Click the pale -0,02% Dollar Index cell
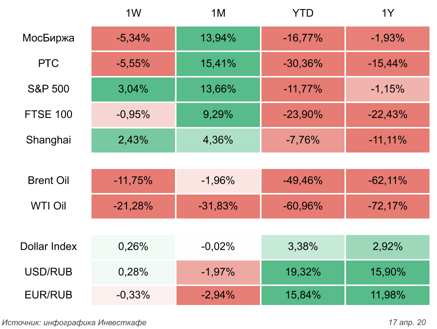This screenshot has height=329, width=437. coord(218,246)
